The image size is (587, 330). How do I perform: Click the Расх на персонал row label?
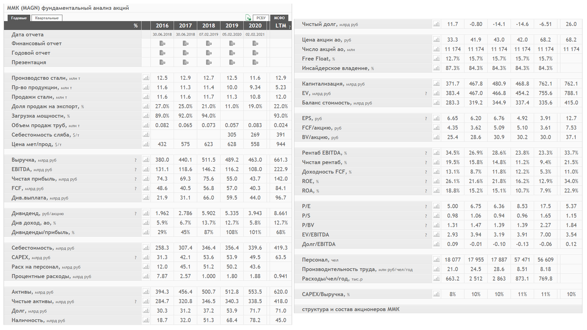pyautogui.click(x=46, y=267)
